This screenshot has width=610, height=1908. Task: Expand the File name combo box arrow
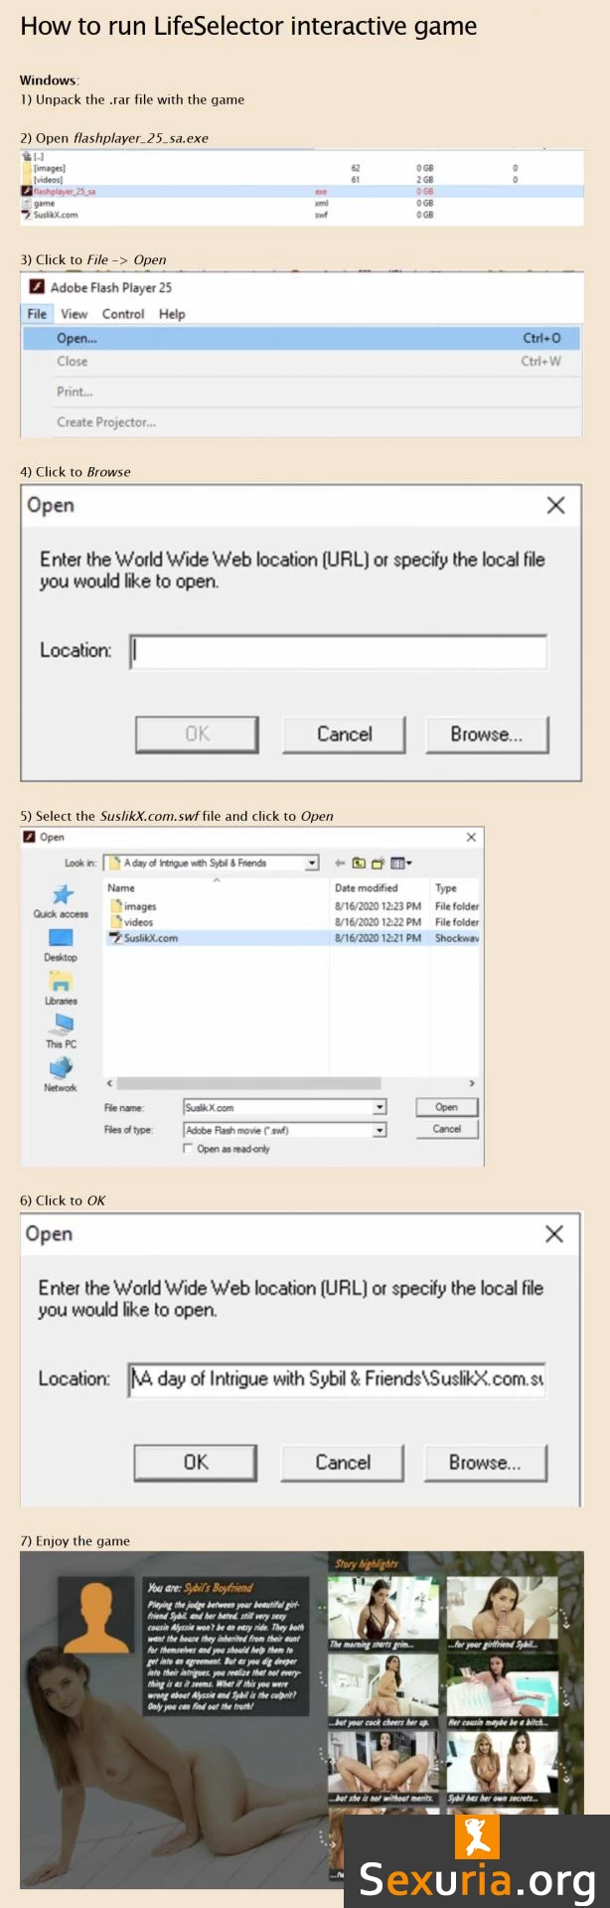pos(380,1107)
